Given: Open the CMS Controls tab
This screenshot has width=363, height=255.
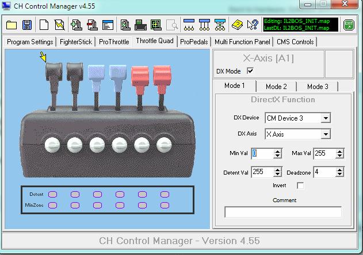Looking at the screenshot, I should [x=295, y=42].
